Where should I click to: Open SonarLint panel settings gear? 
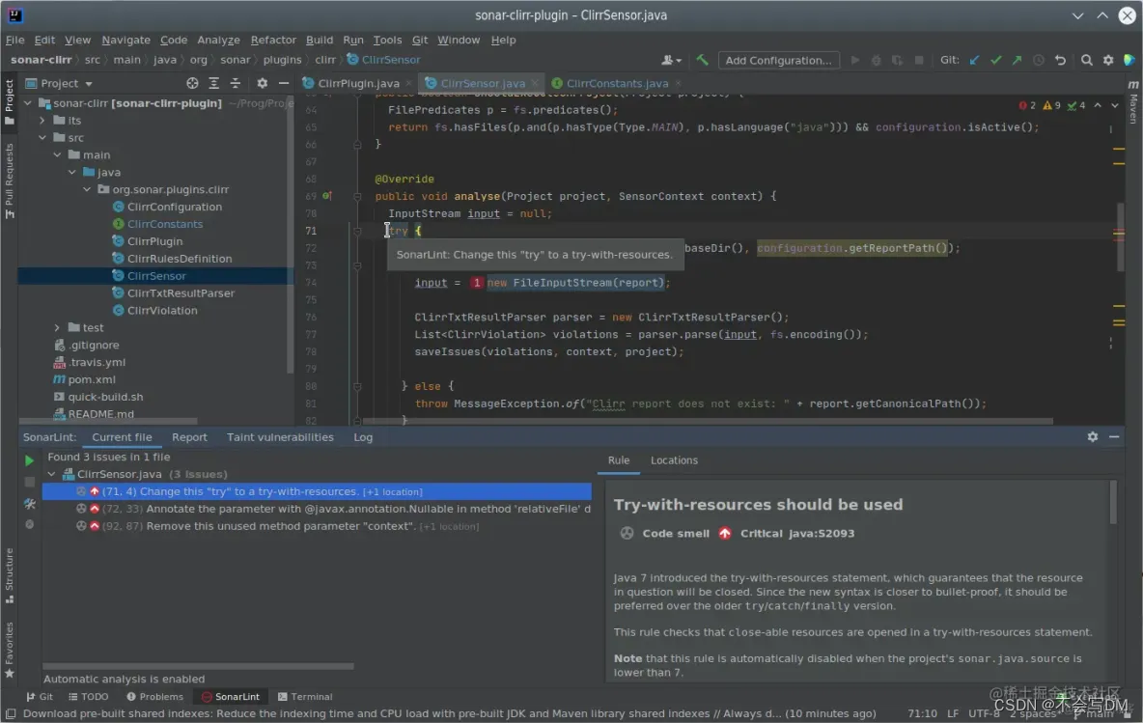click(1093, 436)
